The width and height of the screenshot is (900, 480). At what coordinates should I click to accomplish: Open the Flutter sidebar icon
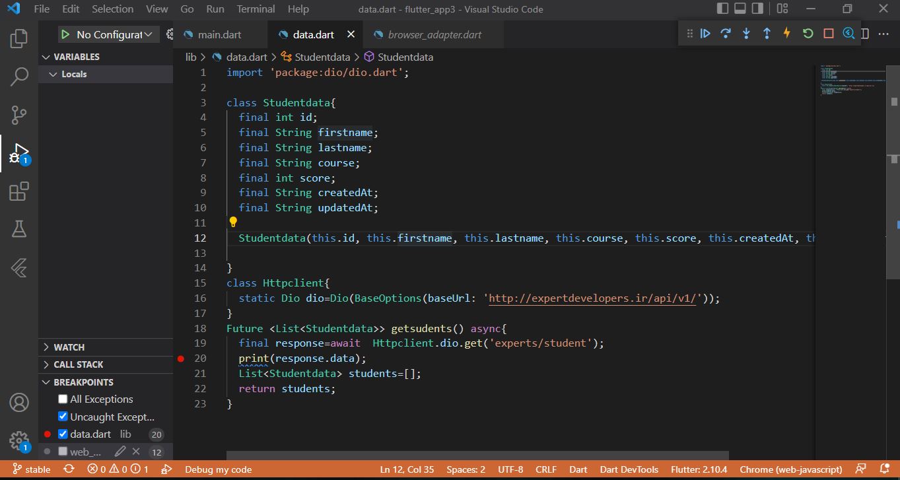[19, 267]
